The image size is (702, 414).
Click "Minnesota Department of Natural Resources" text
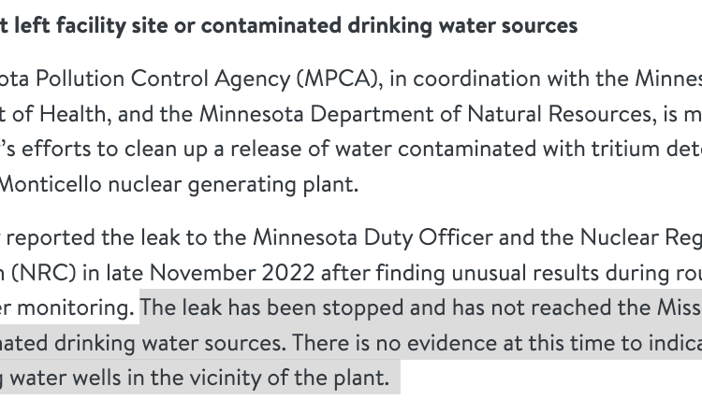click(425, 114)
